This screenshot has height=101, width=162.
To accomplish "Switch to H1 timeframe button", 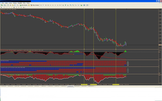I will click(x=51, y=5).
